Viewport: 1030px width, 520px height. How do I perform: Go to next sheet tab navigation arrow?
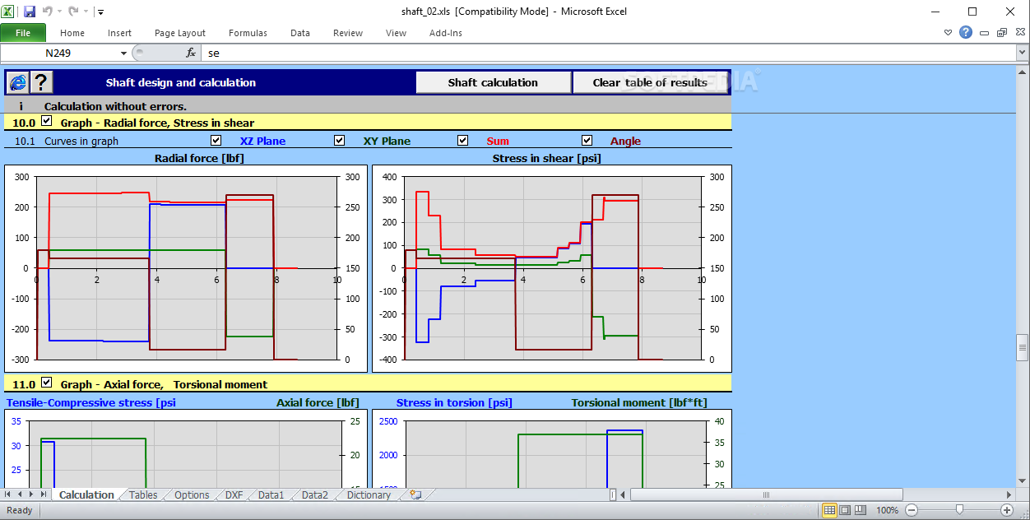coord(32,494)
